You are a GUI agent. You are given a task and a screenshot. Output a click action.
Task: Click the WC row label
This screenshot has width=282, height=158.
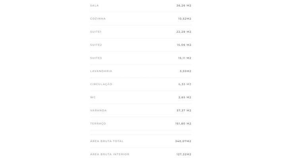(93, 97)
